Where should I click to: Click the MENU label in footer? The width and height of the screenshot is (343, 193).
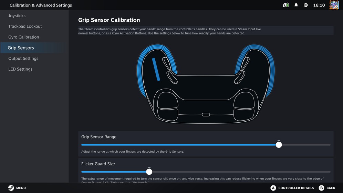(x=21, y=188)
